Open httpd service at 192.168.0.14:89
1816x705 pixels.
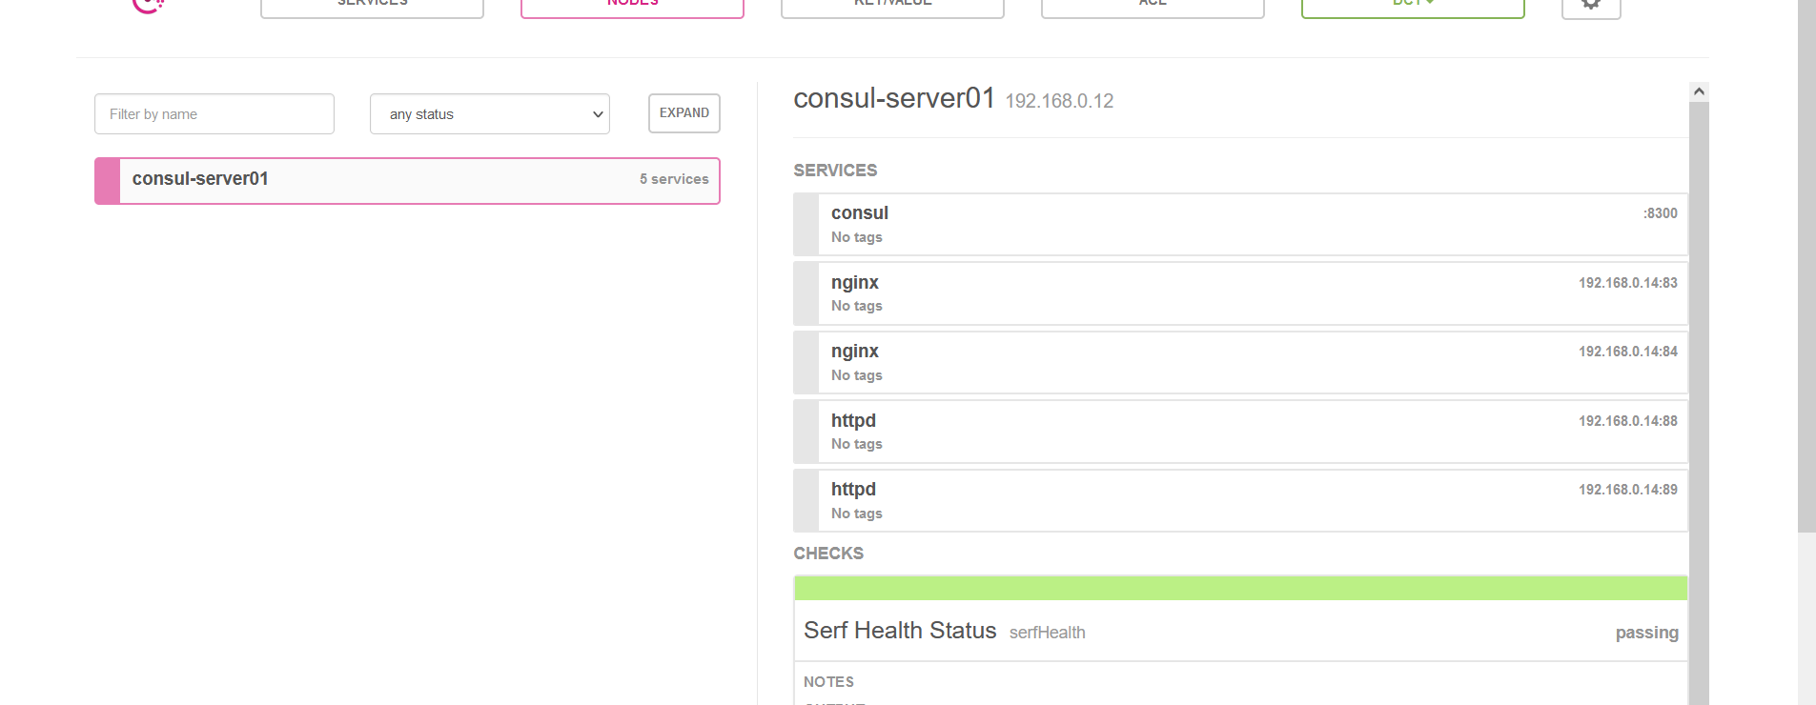[x=1240, y=501]
